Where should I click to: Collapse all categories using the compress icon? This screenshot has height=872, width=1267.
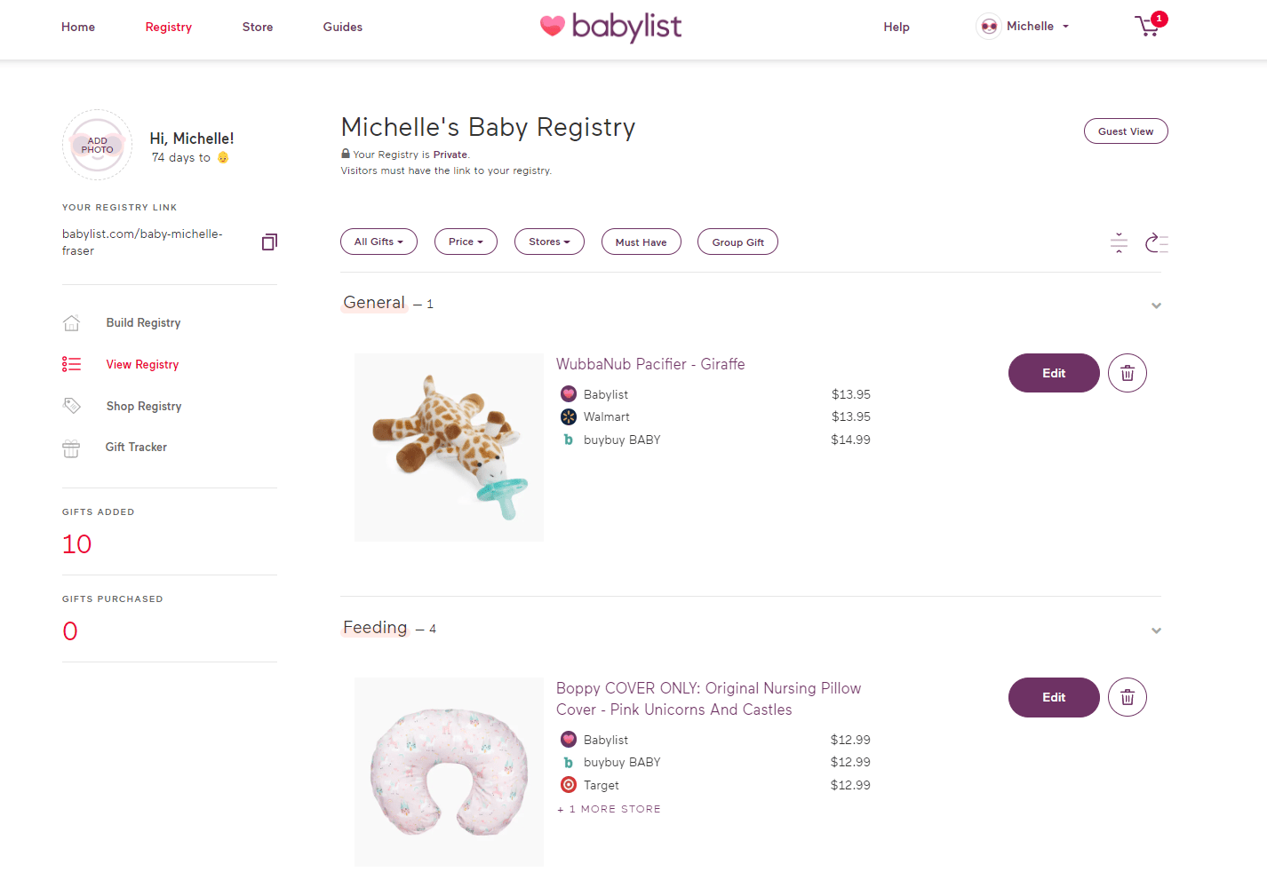tap(1118, 242)
